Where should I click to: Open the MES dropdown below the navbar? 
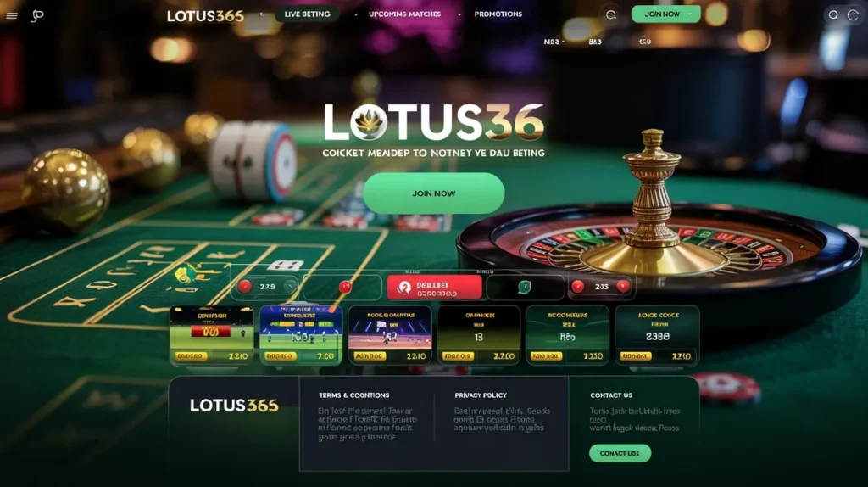tap(554, 42)
